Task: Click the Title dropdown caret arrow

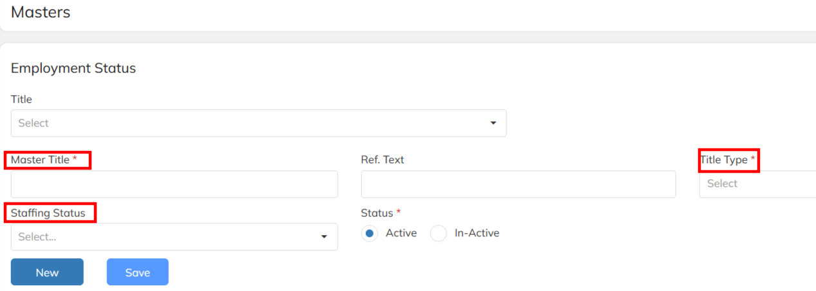Action: 493,123
